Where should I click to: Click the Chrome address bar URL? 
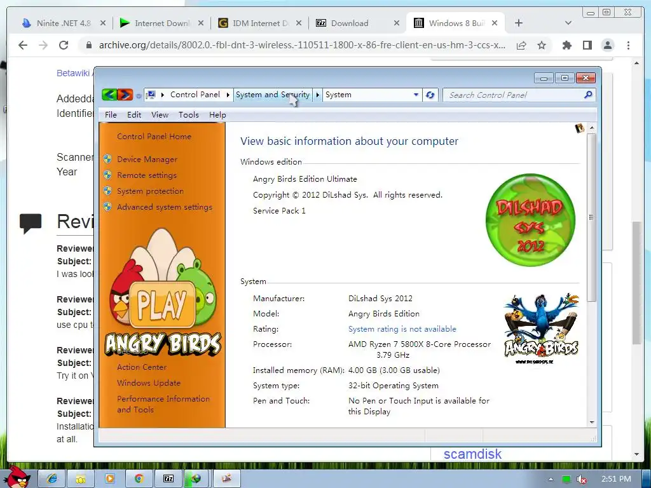click(302, 45)
